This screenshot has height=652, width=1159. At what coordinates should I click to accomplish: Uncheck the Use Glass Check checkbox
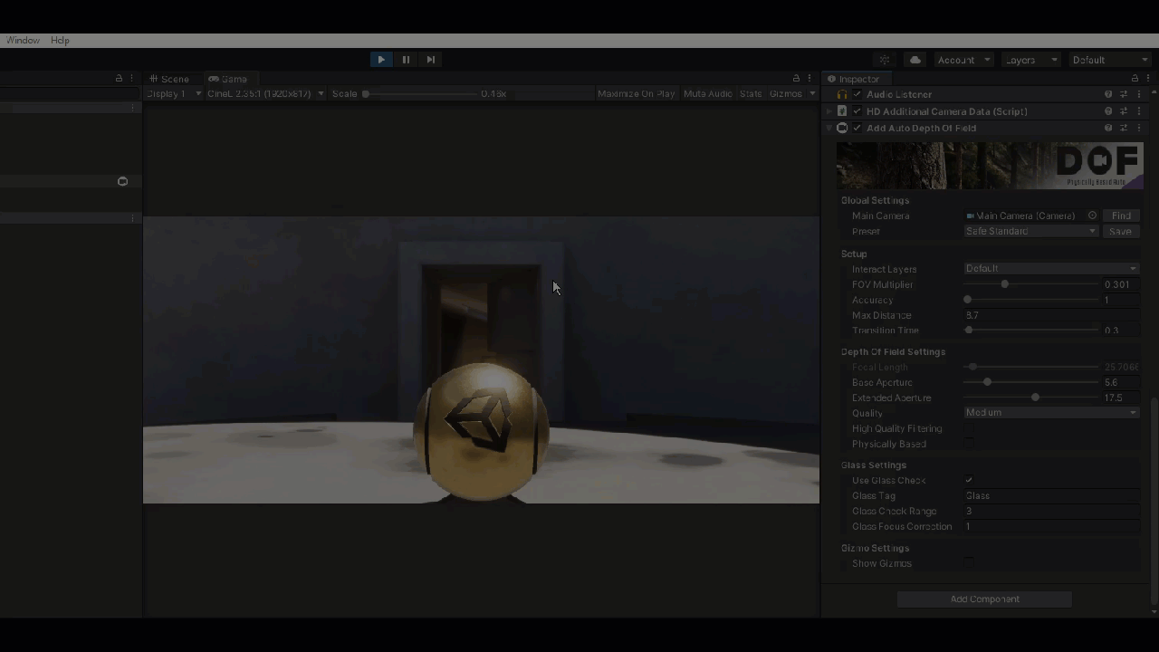pyautogui.click(x=969, y=481)
